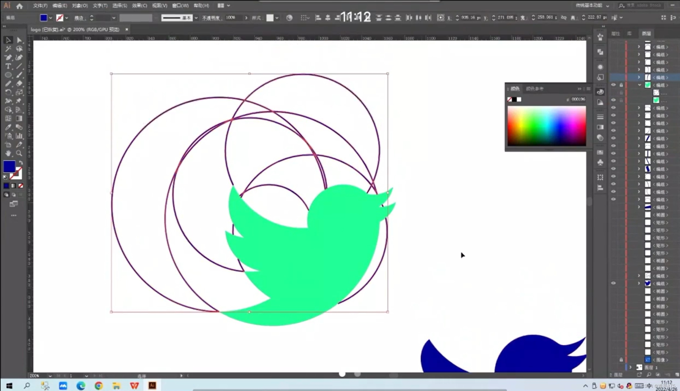680x391 pixels.
Task: Open the Edit Toolbar ellipsis button
Action: [14, 216]
